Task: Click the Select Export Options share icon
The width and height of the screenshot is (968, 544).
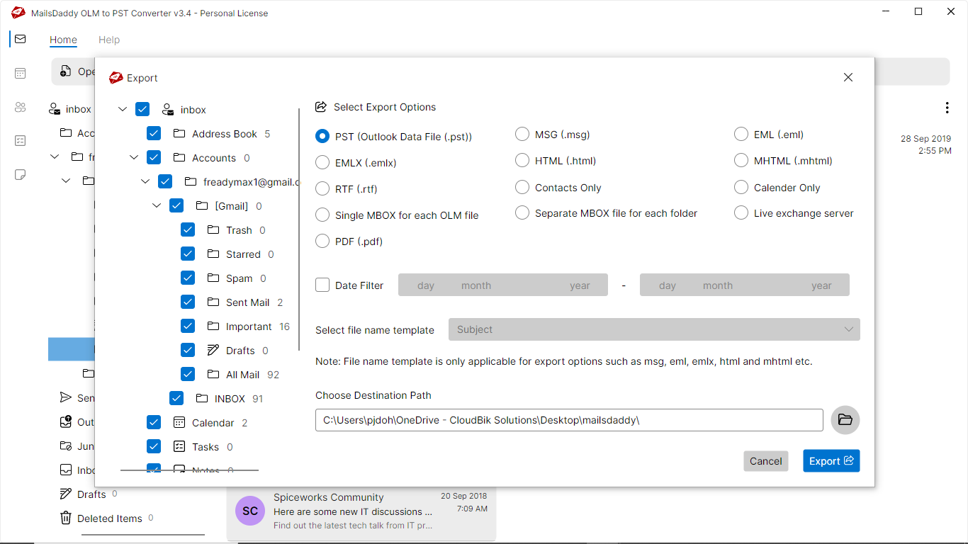Action: click(x=321, y=107)
